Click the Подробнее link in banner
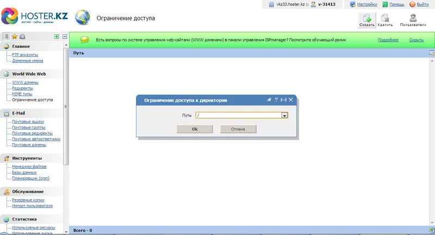The image size is (435, 235). tap(388, 40)
